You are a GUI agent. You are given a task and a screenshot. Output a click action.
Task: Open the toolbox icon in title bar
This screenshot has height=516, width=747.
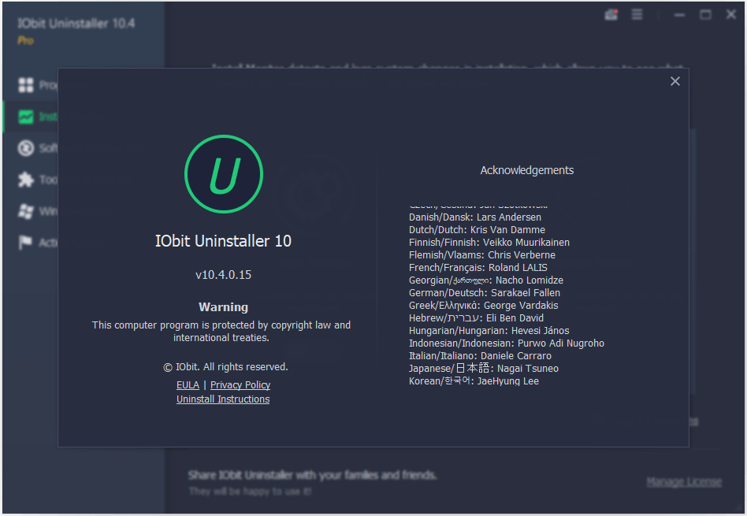click(611, 15)
